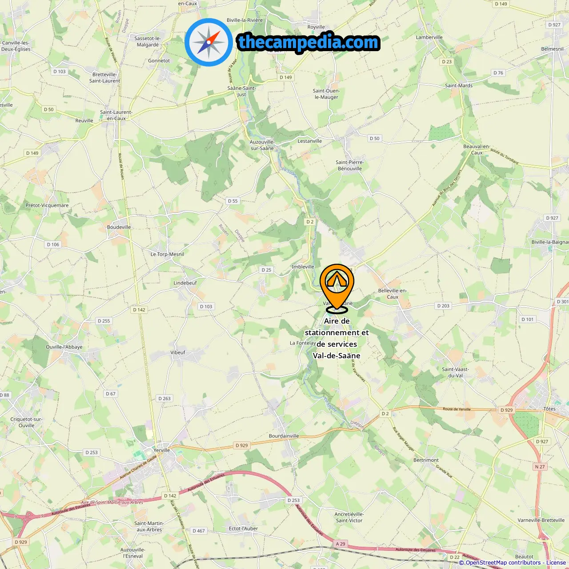569x569 pixels.
Task: Select the Saint-Vaast-du-Val label
Action: [455, 373]
